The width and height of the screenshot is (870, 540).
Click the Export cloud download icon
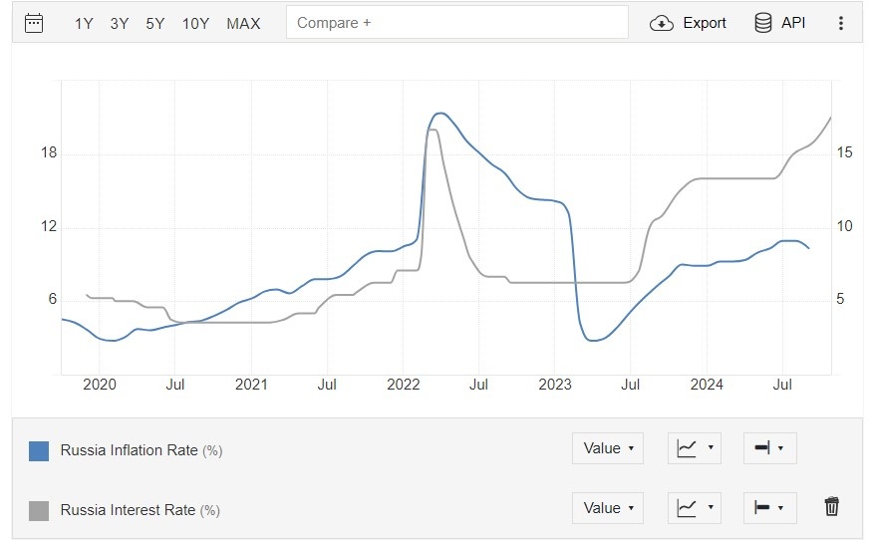(662, 23)
